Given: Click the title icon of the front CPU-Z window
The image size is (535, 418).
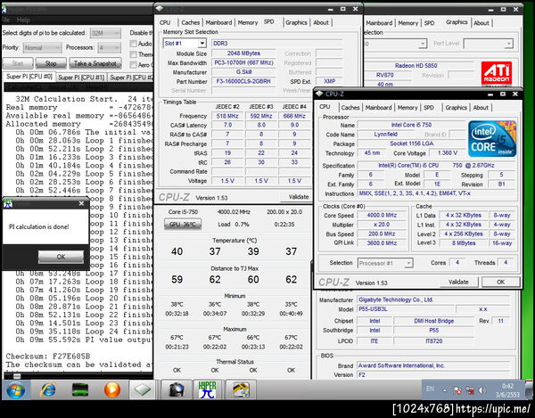Looking at the screenshot, I should [x=319, y=94].
